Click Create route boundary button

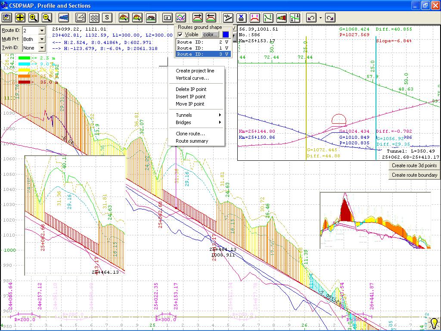pyautogui.click(x=414, y=175)
